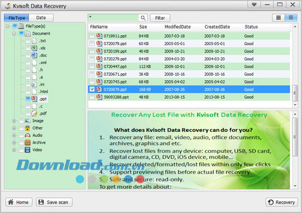The height and width of the screenshot is (213, 302).
Task: Sort by the CreatedDate column header
Action: 222,27
